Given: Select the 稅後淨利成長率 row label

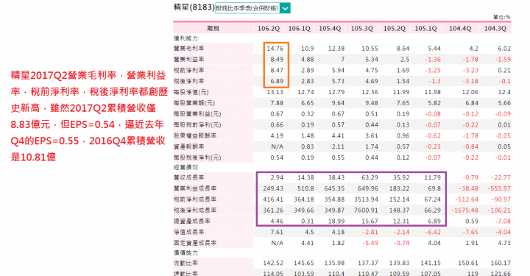Looking at the screenshot, I should coord(195,210).
